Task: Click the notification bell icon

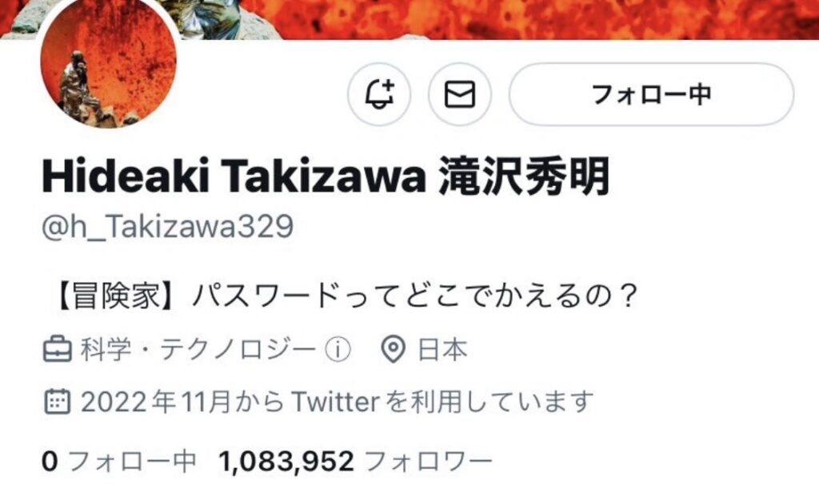Action: pyautogui.click(x=379, y=94)
